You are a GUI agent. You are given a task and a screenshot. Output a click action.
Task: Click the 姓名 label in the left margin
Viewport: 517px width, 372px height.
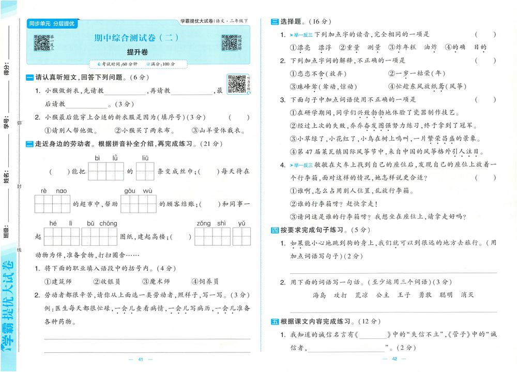point(6,176)
